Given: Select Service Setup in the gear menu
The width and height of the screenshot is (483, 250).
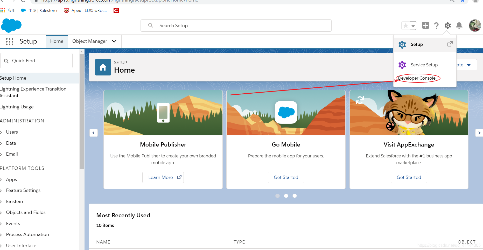Looking at the screenshot, I should pos(425,65).
